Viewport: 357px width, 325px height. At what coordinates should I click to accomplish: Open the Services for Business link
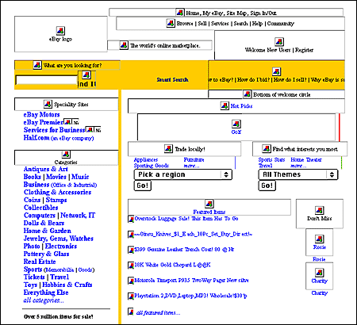(x=55, y=130)
